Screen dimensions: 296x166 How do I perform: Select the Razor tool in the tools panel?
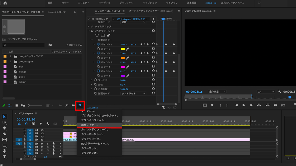pos(4,134)
